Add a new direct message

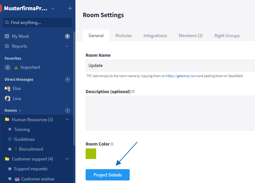tap(67, 79)
